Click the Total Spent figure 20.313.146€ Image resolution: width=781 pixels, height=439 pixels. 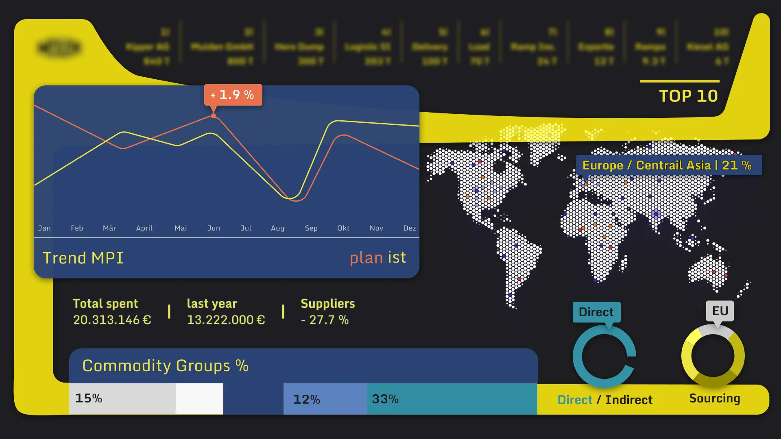113,320
